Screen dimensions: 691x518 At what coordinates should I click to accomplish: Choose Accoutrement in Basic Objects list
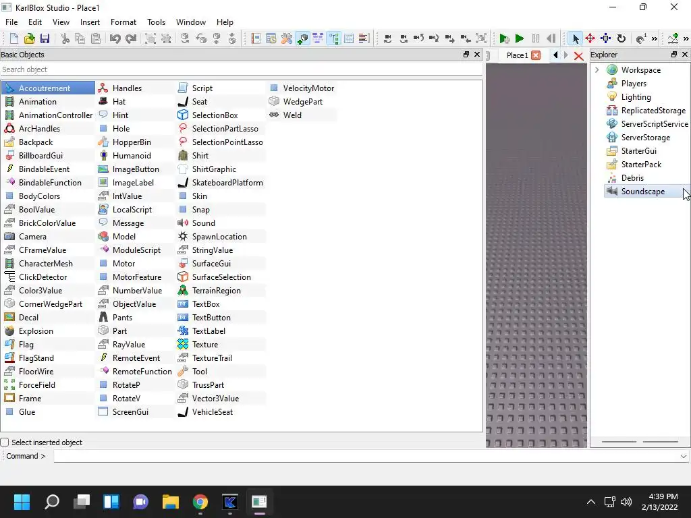pyautogui.click(x=48, y=88)
